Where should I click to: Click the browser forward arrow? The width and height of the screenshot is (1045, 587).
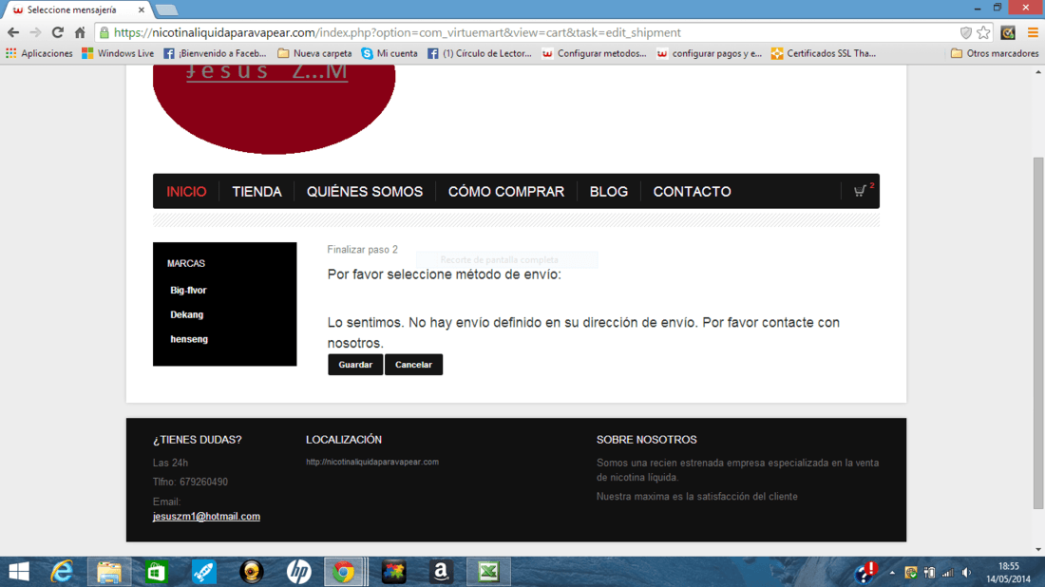tap(35, 32)
